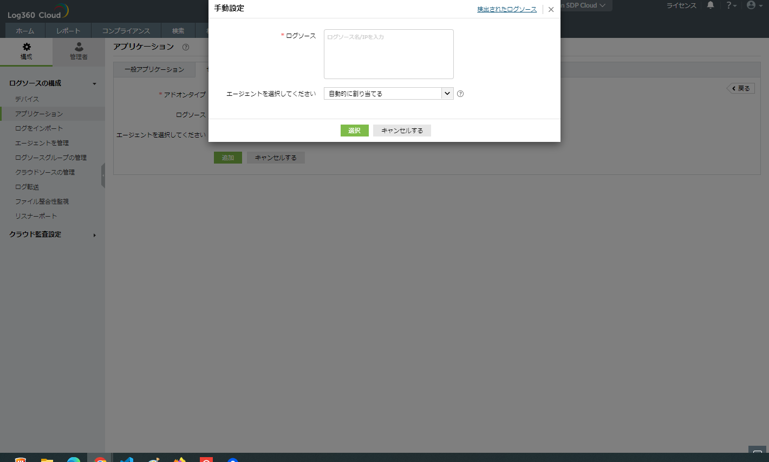Open the 自動的に割り当てる agent dropdown

point(389,94)
